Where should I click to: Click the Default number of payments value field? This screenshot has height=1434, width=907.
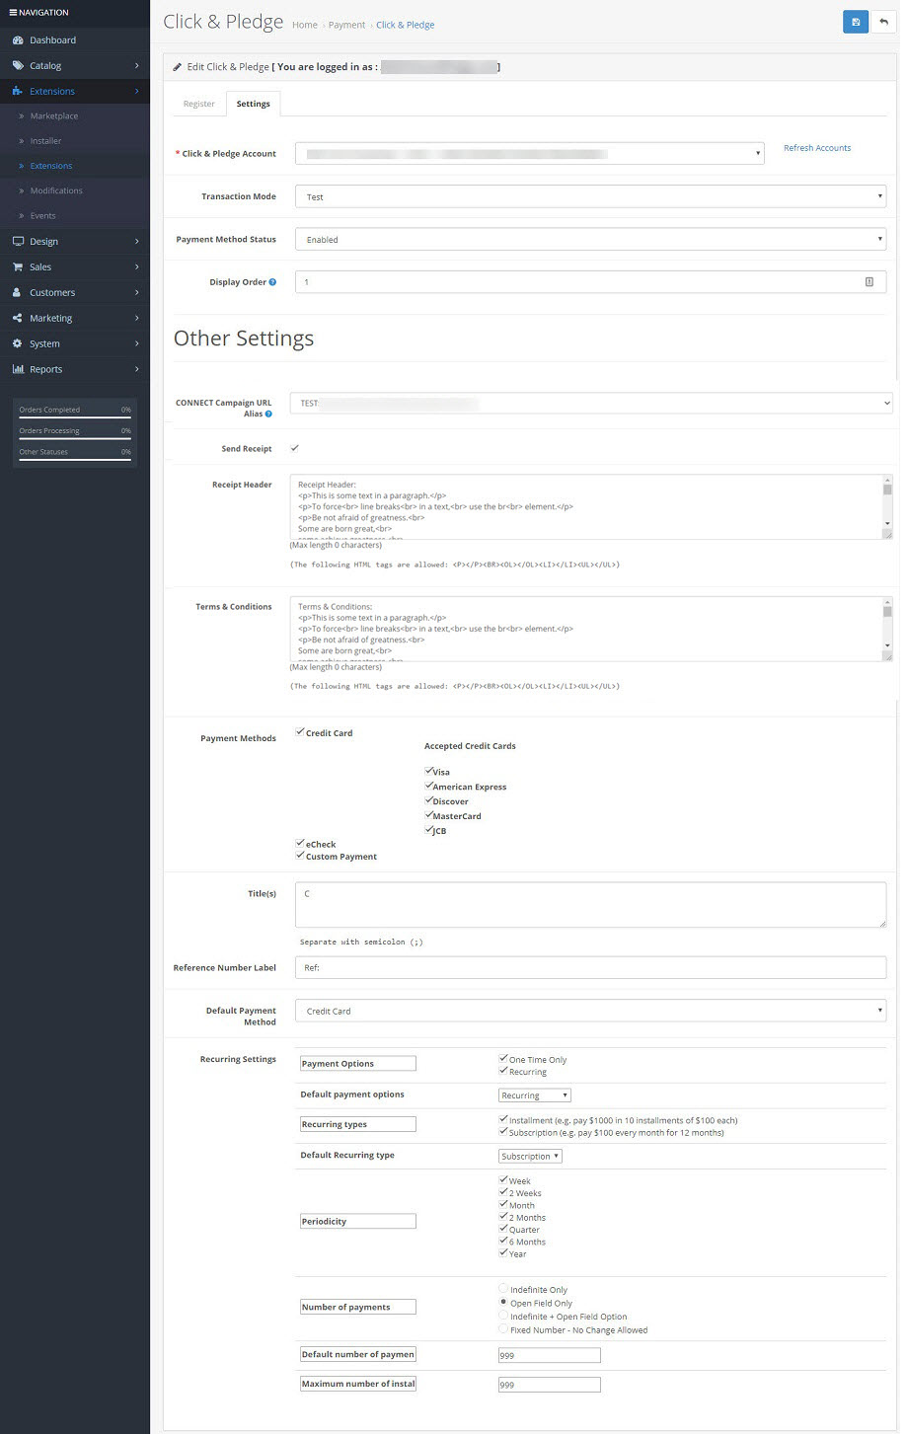(549, 1355)
